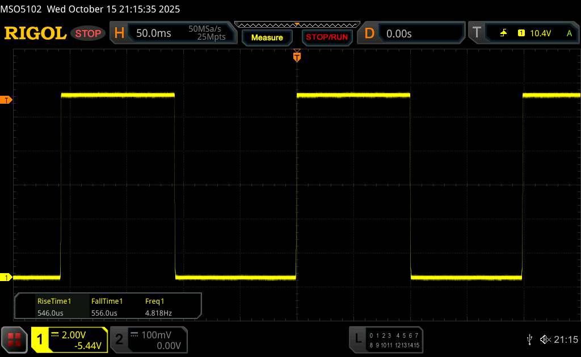The height and width of the screenshot is (357, 581).
Task: Open the Measure menu
Action: point(267,37)
